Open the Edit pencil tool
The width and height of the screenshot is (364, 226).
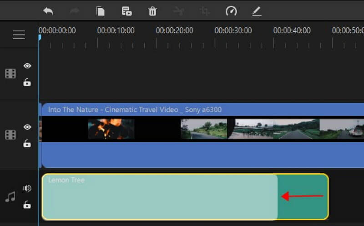[x=257, y=11]
